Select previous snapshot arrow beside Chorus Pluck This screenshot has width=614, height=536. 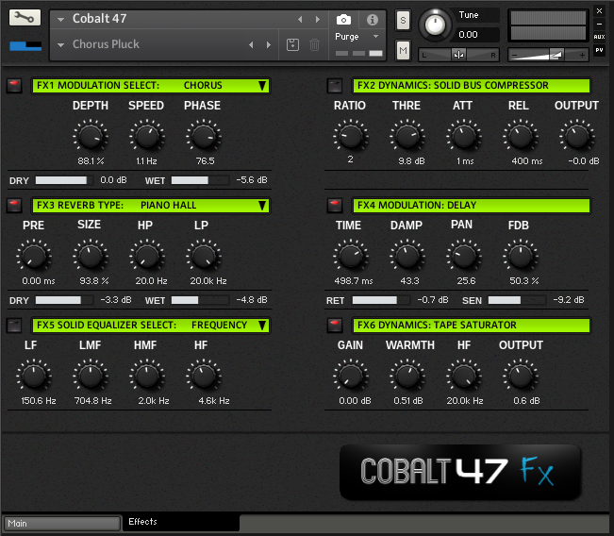coord(251,44)
